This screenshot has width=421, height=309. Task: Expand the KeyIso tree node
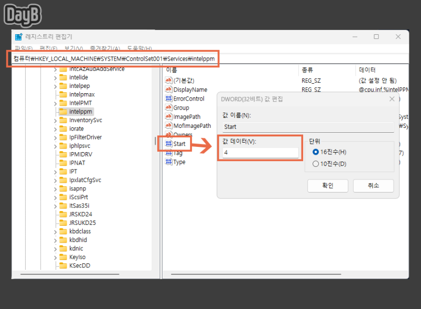pyautogui.click(x=55, y=258)
